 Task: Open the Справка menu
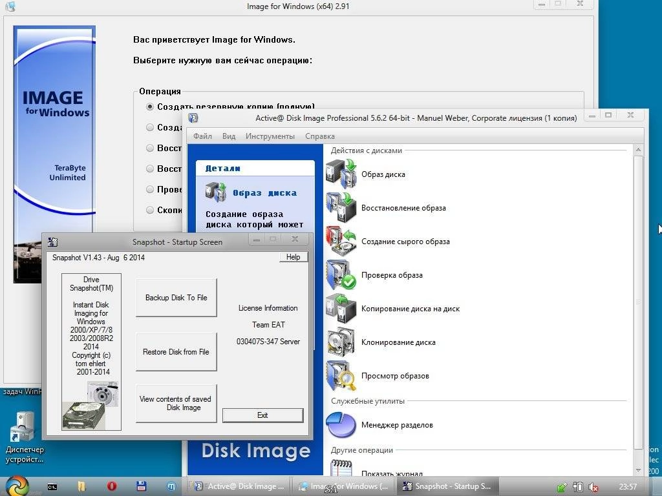click(320, 136)
